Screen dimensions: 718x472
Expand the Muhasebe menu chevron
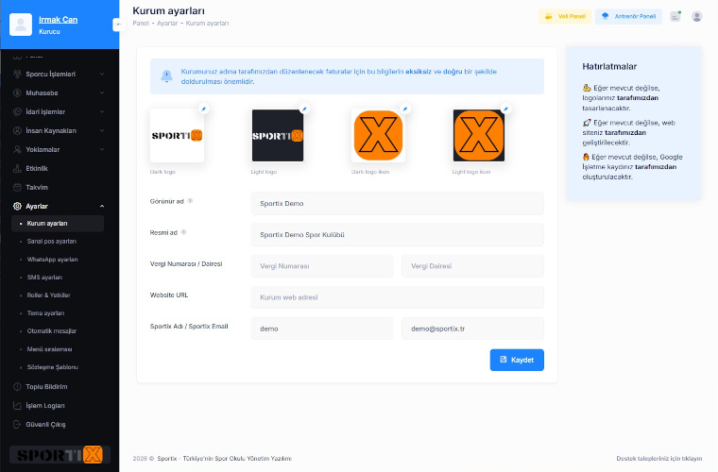(x=102, y=93)
